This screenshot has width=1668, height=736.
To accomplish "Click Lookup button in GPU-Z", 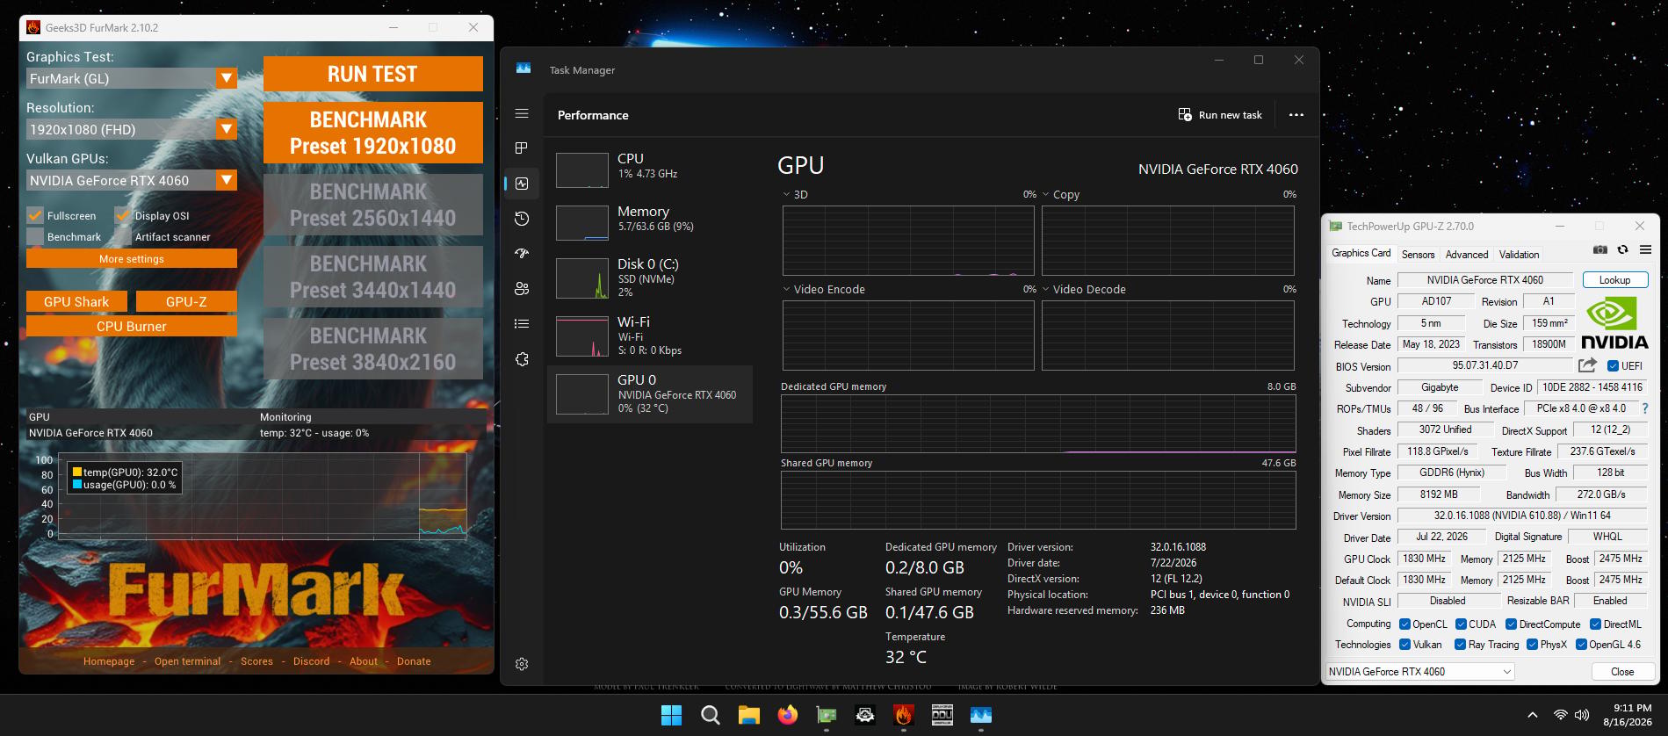I will click(x=1614, y=280).
